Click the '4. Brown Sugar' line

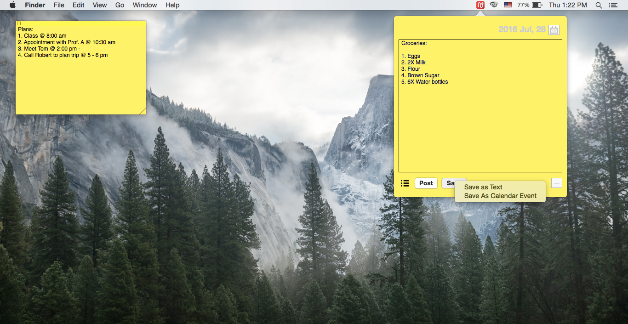[420, 75]
